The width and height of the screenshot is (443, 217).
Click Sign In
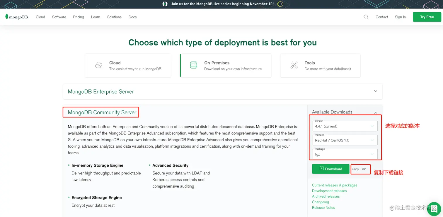coord(400,17)
